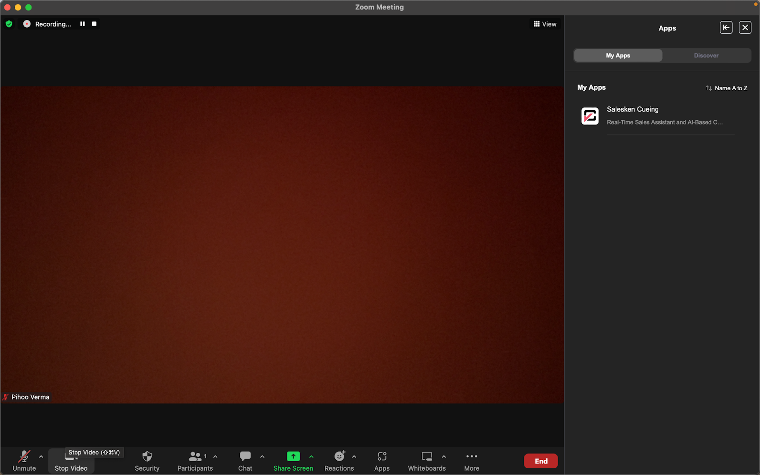Open the Salesken Cueing app icon
Screen dimensions: 760x475
pos(590,116)
